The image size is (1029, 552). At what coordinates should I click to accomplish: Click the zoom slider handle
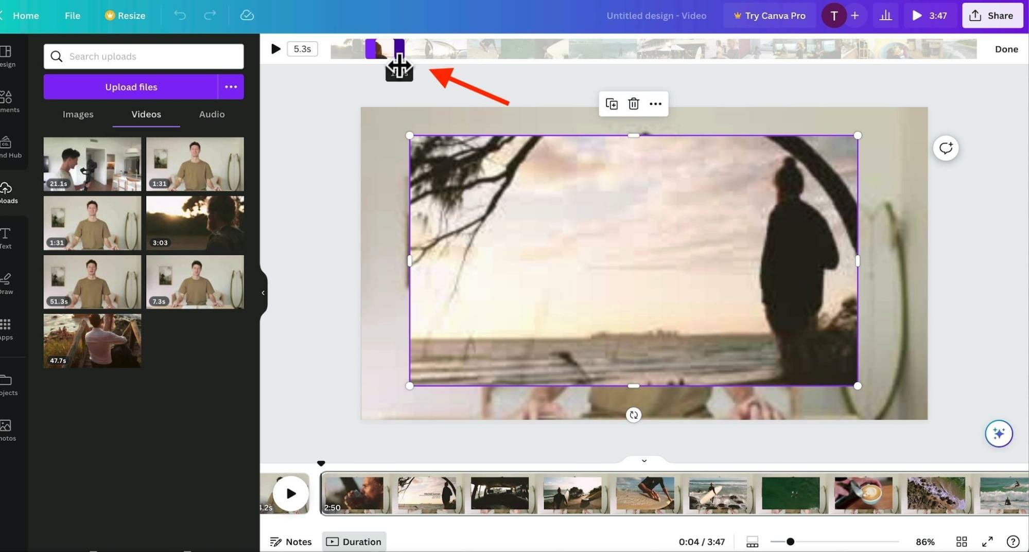790,542
